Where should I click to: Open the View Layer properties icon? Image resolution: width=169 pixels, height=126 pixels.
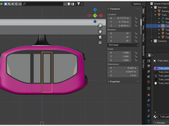coord(149,71)
